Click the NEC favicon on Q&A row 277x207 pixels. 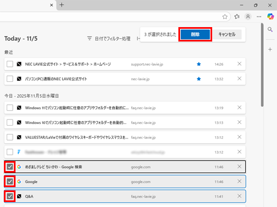click(19, 196)
